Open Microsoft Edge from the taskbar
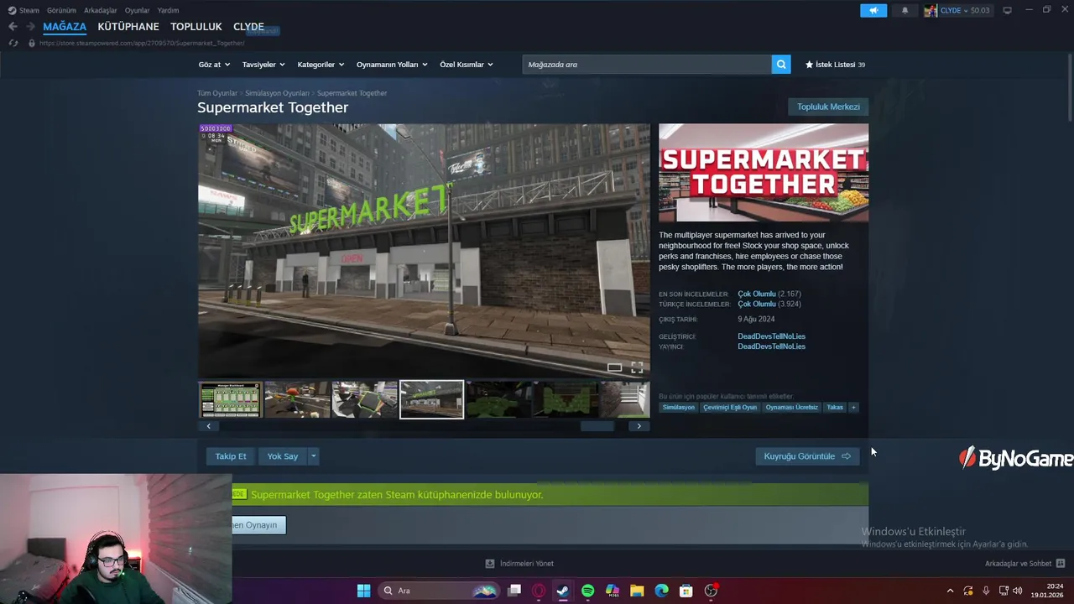 tap(661, 591)
